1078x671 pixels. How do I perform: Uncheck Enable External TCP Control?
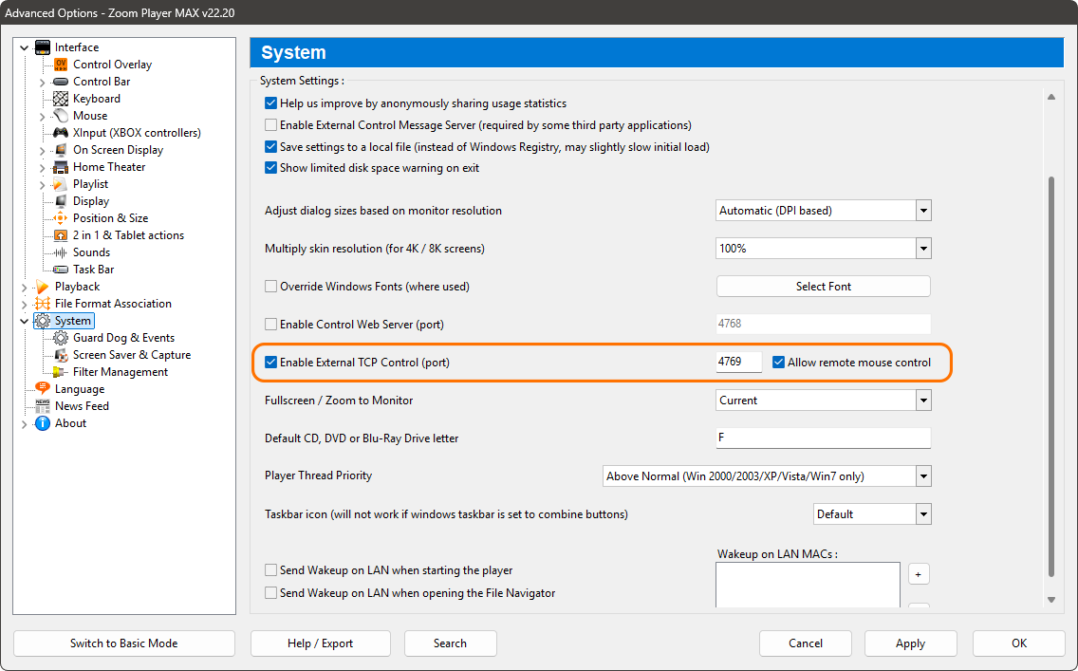click(x=271, y=362)
